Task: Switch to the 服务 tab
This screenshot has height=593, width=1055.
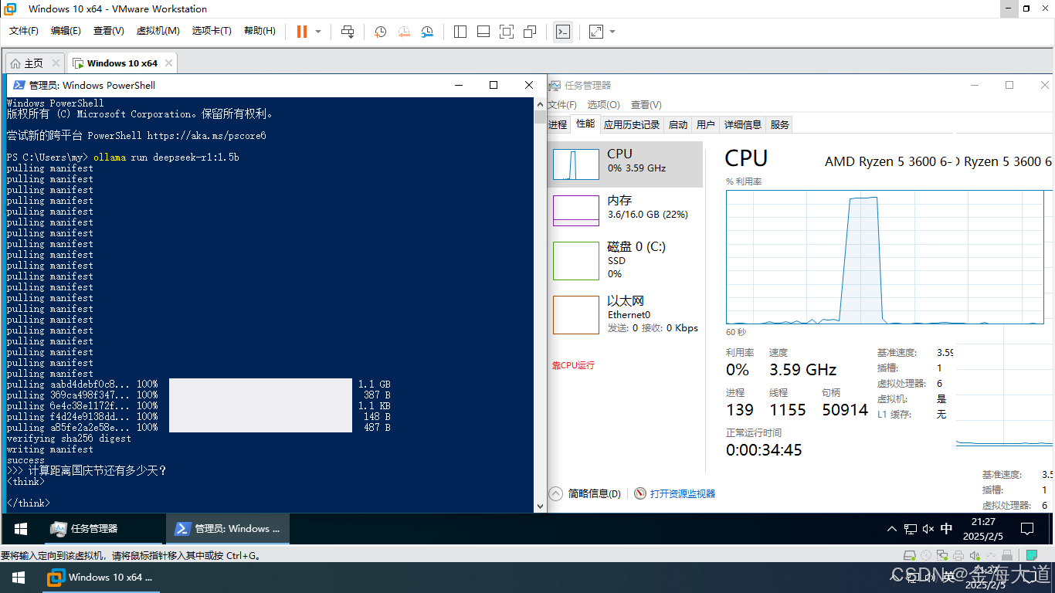Action: click(780, 124)
